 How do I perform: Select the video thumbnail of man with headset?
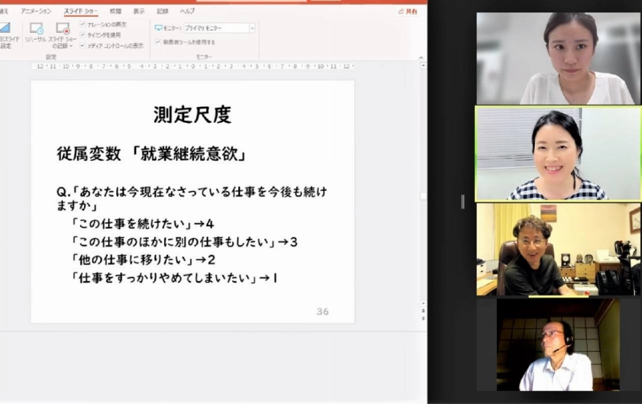tap(557, 345)
